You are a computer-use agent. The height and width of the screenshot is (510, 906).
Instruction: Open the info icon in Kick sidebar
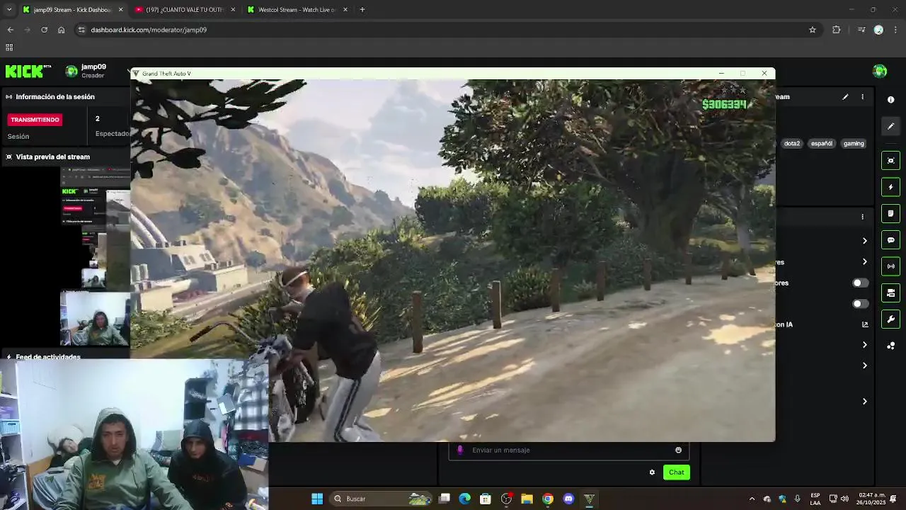pyautogui.click(x=891, y=100)
